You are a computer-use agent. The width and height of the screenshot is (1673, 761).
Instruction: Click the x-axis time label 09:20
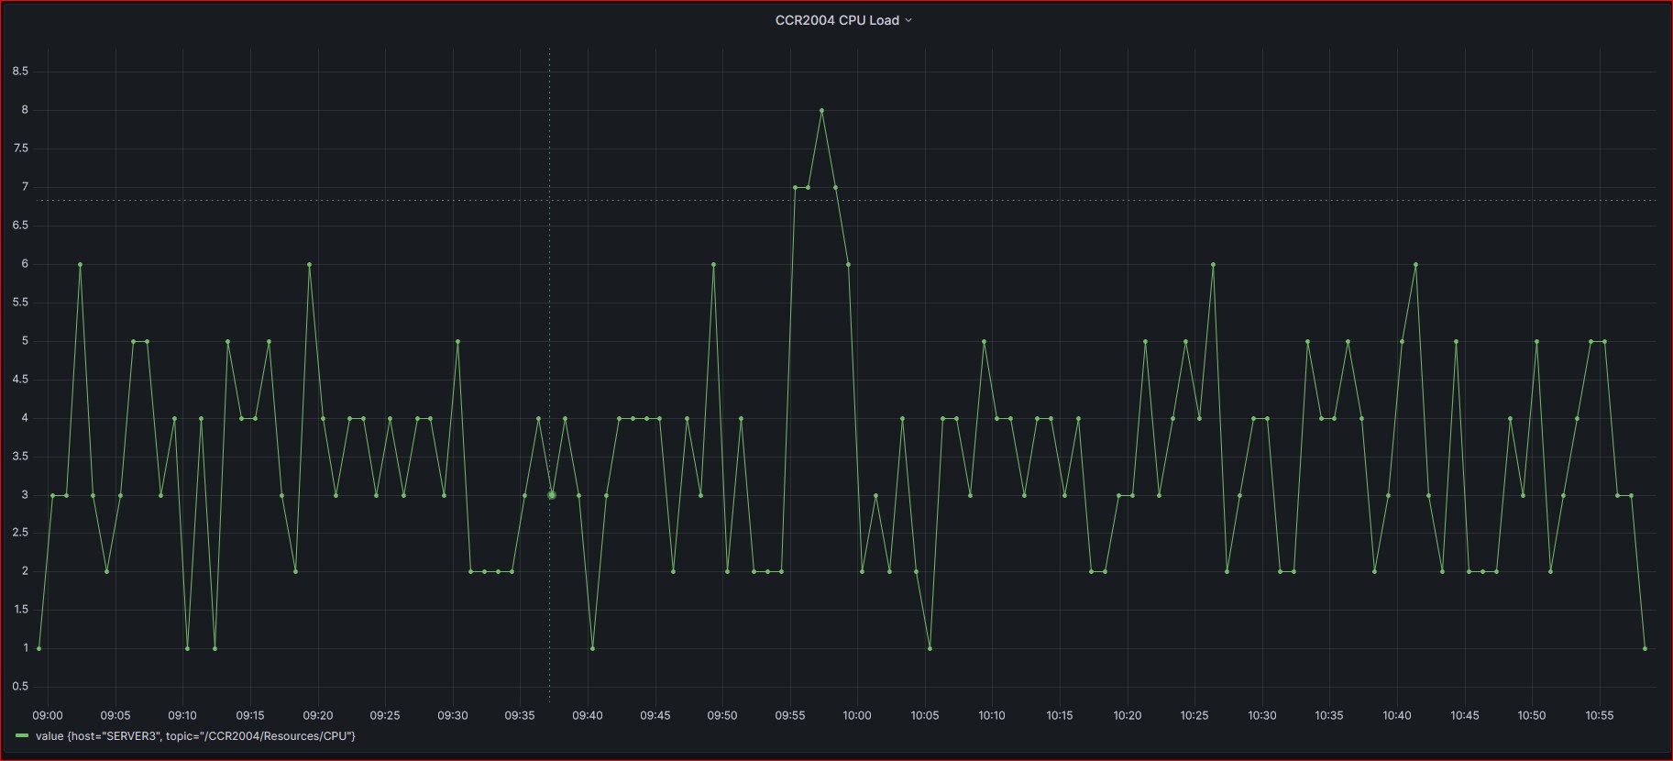pyautogui.click(x=318, y=715)
